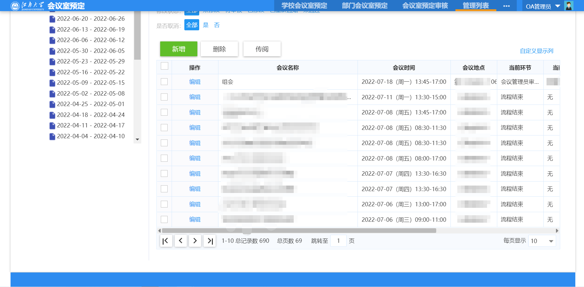Click the OA管理员 user avatar
584x287 pixels.
coord(569,6)
